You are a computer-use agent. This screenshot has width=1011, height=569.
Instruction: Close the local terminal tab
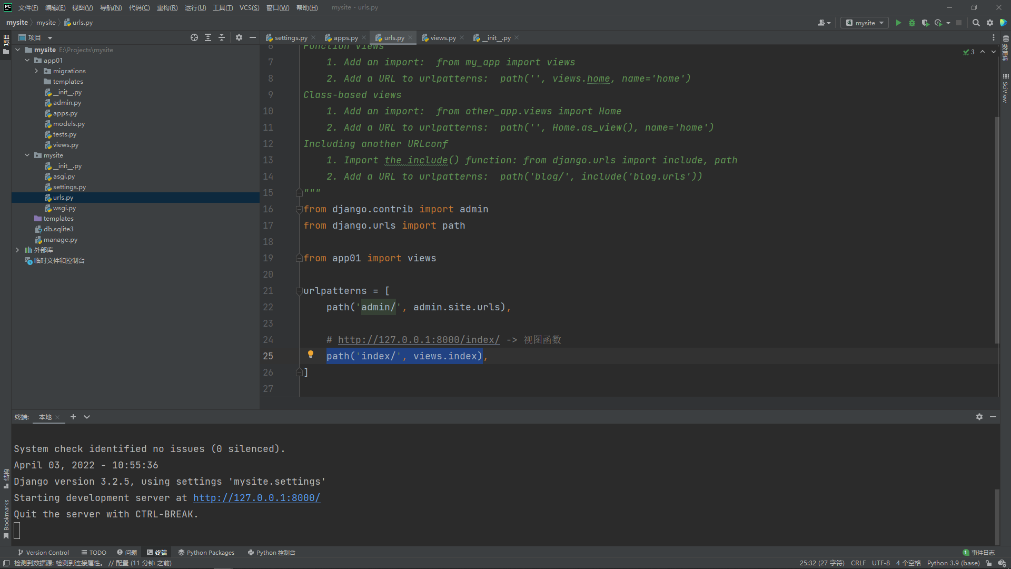pyautogui.click(x=57, y=417)
